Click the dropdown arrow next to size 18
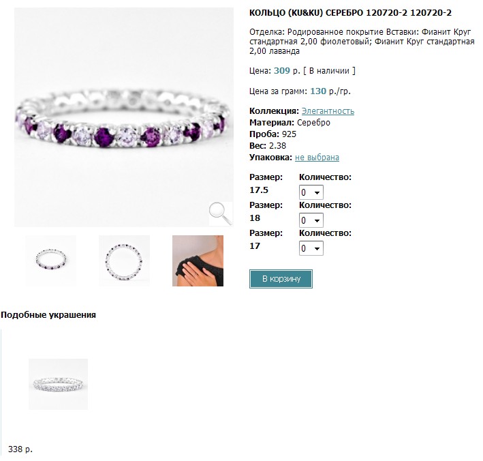This screenshot has width=483, height=461. coord(317,221)
